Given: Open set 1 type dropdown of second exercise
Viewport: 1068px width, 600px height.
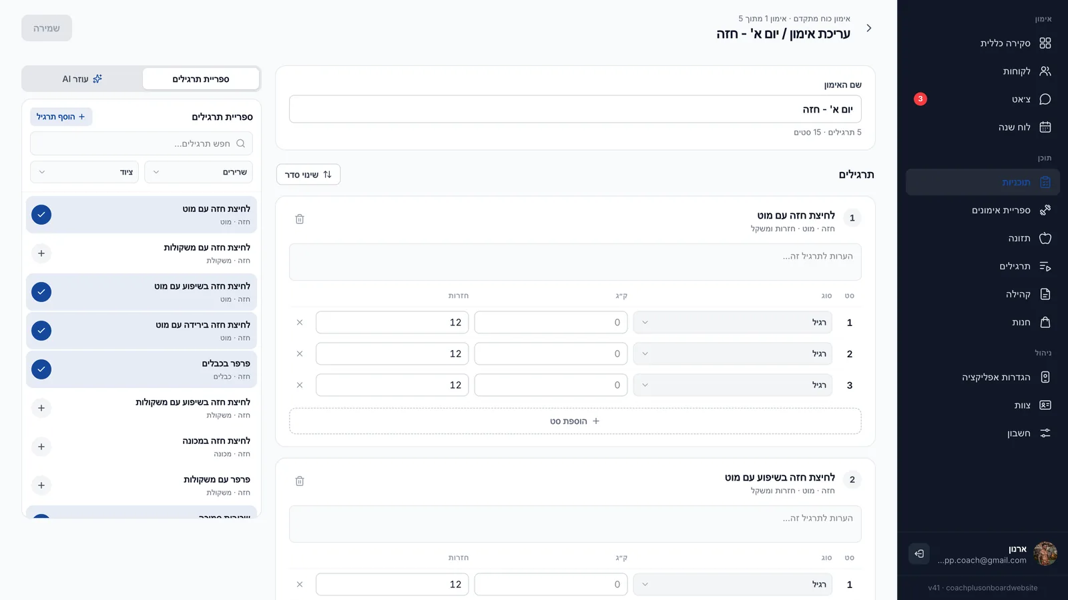Looking at the screenshot, I should [732, 585].
